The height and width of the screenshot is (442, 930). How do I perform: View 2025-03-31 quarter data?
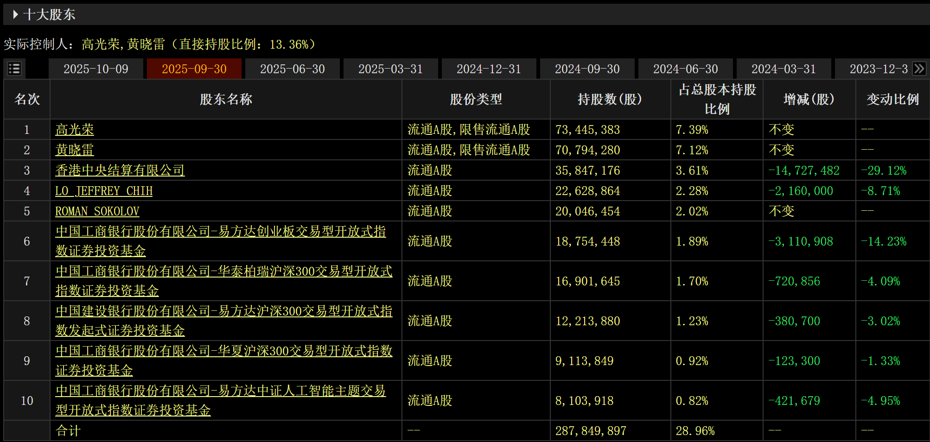point(390,68)
